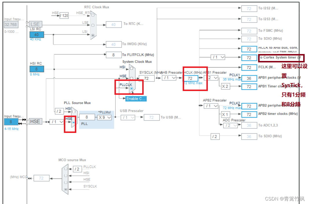Click the Enable CSS button
309x204 pixels.
click(x=136, y=99)
